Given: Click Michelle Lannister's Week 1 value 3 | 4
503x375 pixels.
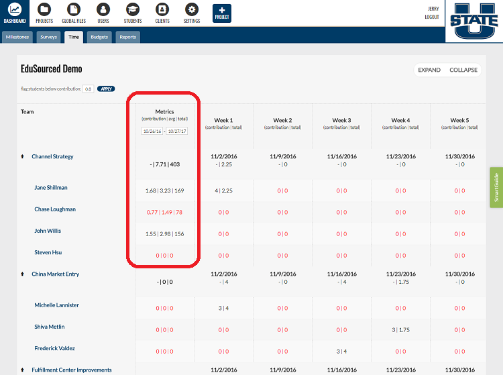Looking at the screenshot, I should pos(223,308).
